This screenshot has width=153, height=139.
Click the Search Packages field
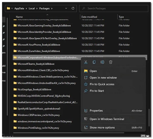115,8
